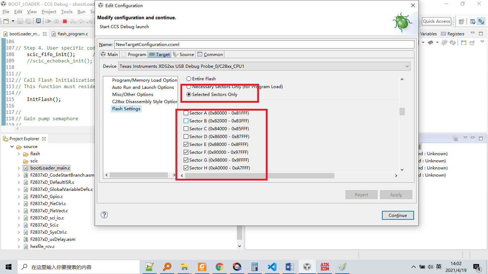Viewport: 488px width, 274px height.
Task: Select the Resume (step-run) toolbar icon
Action: pos(48,21)
